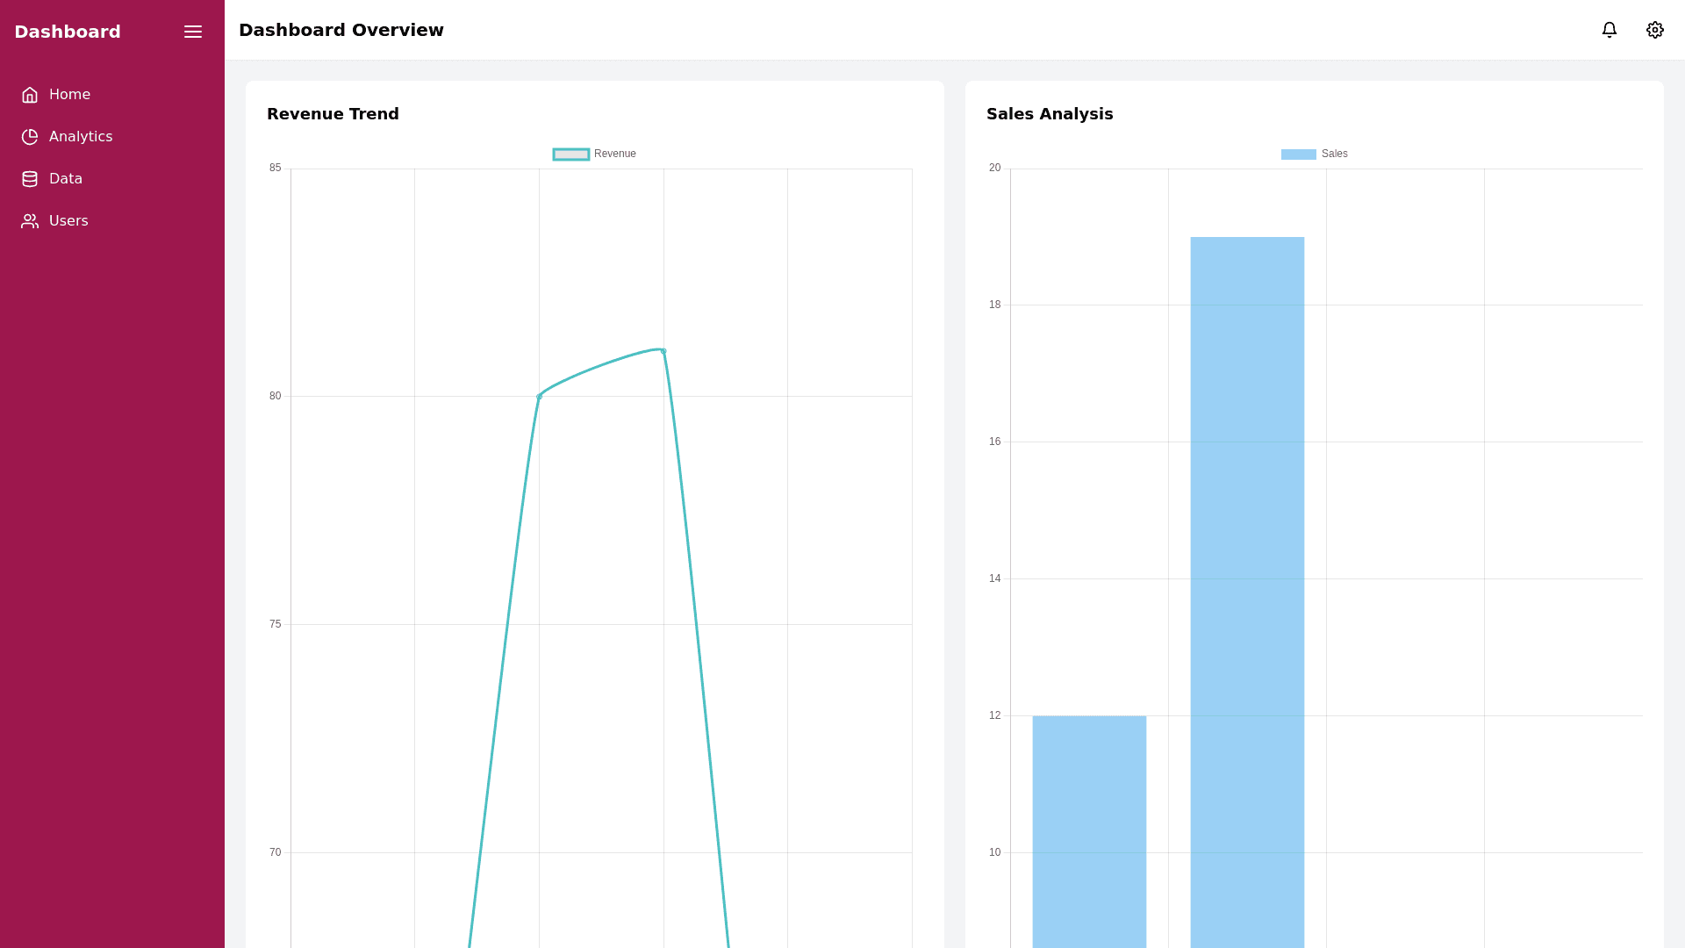Toggle Revenue dataset via legend box
Viewport: 1685px width, 948px height.
click(570, 154)
